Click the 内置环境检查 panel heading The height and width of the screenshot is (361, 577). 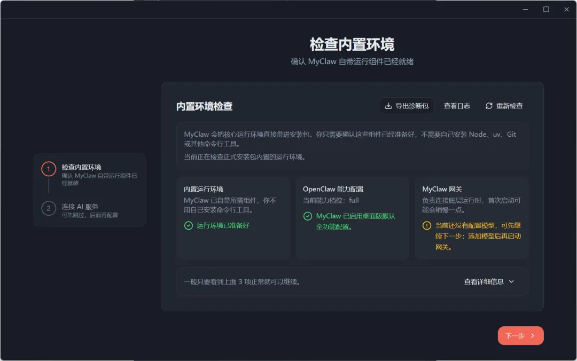(204, 106)
